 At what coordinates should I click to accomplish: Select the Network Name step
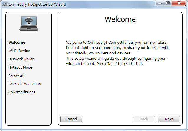(21, 59)
